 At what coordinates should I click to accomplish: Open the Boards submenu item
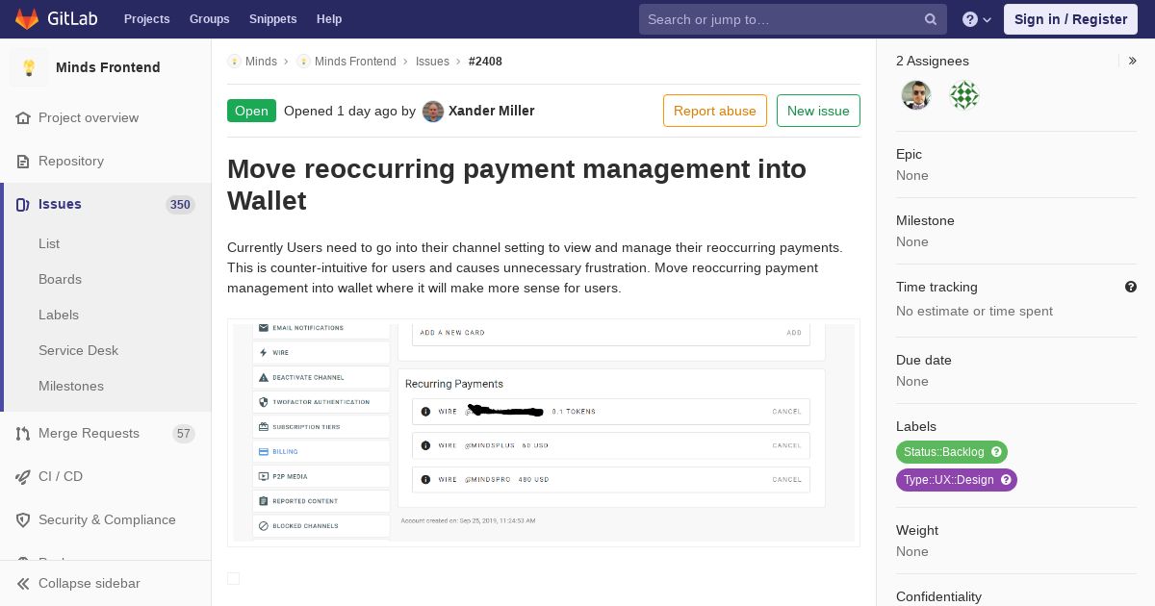(60, 279)
